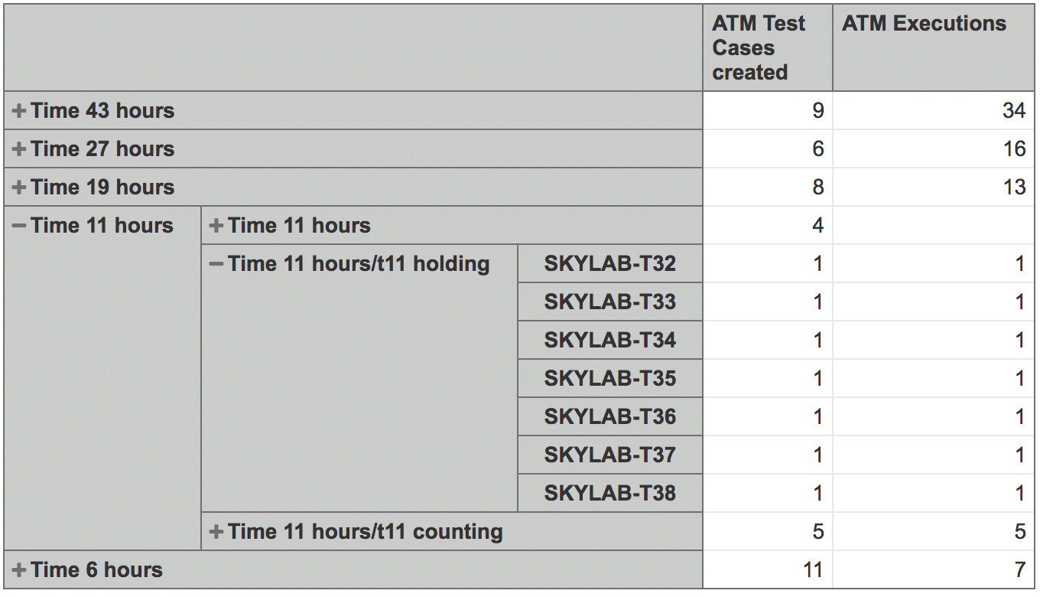The height and width of the screenshot is (597, 1040).
Task: Expand the nested Time 11 hours sub-row
Action: (216, 226)
